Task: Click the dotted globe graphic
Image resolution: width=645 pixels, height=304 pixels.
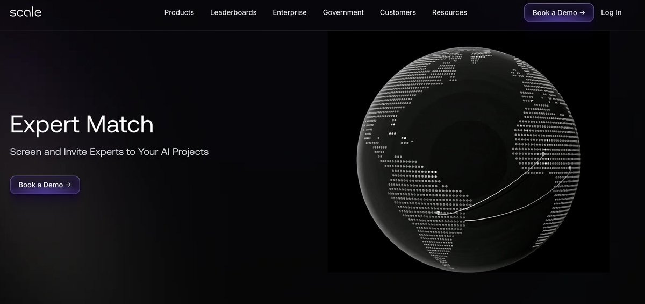Action: [469, 159]
